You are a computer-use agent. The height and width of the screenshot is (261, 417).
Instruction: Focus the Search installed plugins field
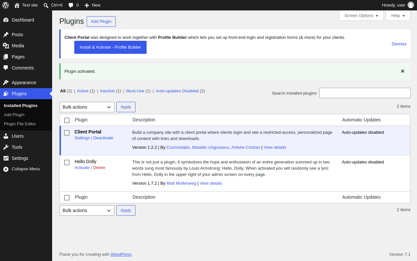tap(365, 93)
